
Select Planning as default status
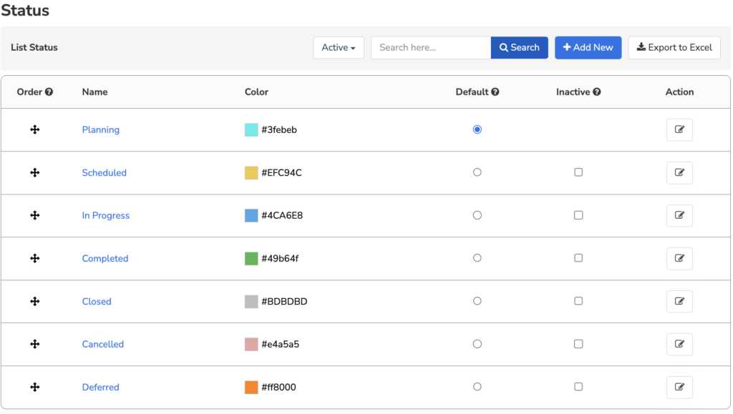click(x=477, y=129)
